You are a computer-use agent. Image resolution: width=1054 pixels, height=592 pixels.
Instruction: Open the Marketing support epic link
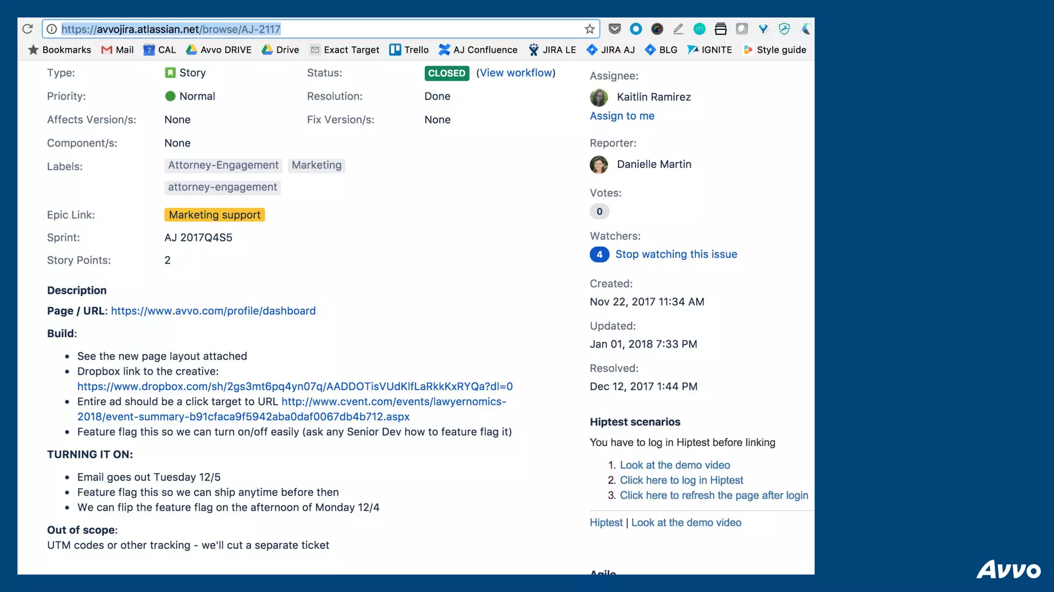215,215
